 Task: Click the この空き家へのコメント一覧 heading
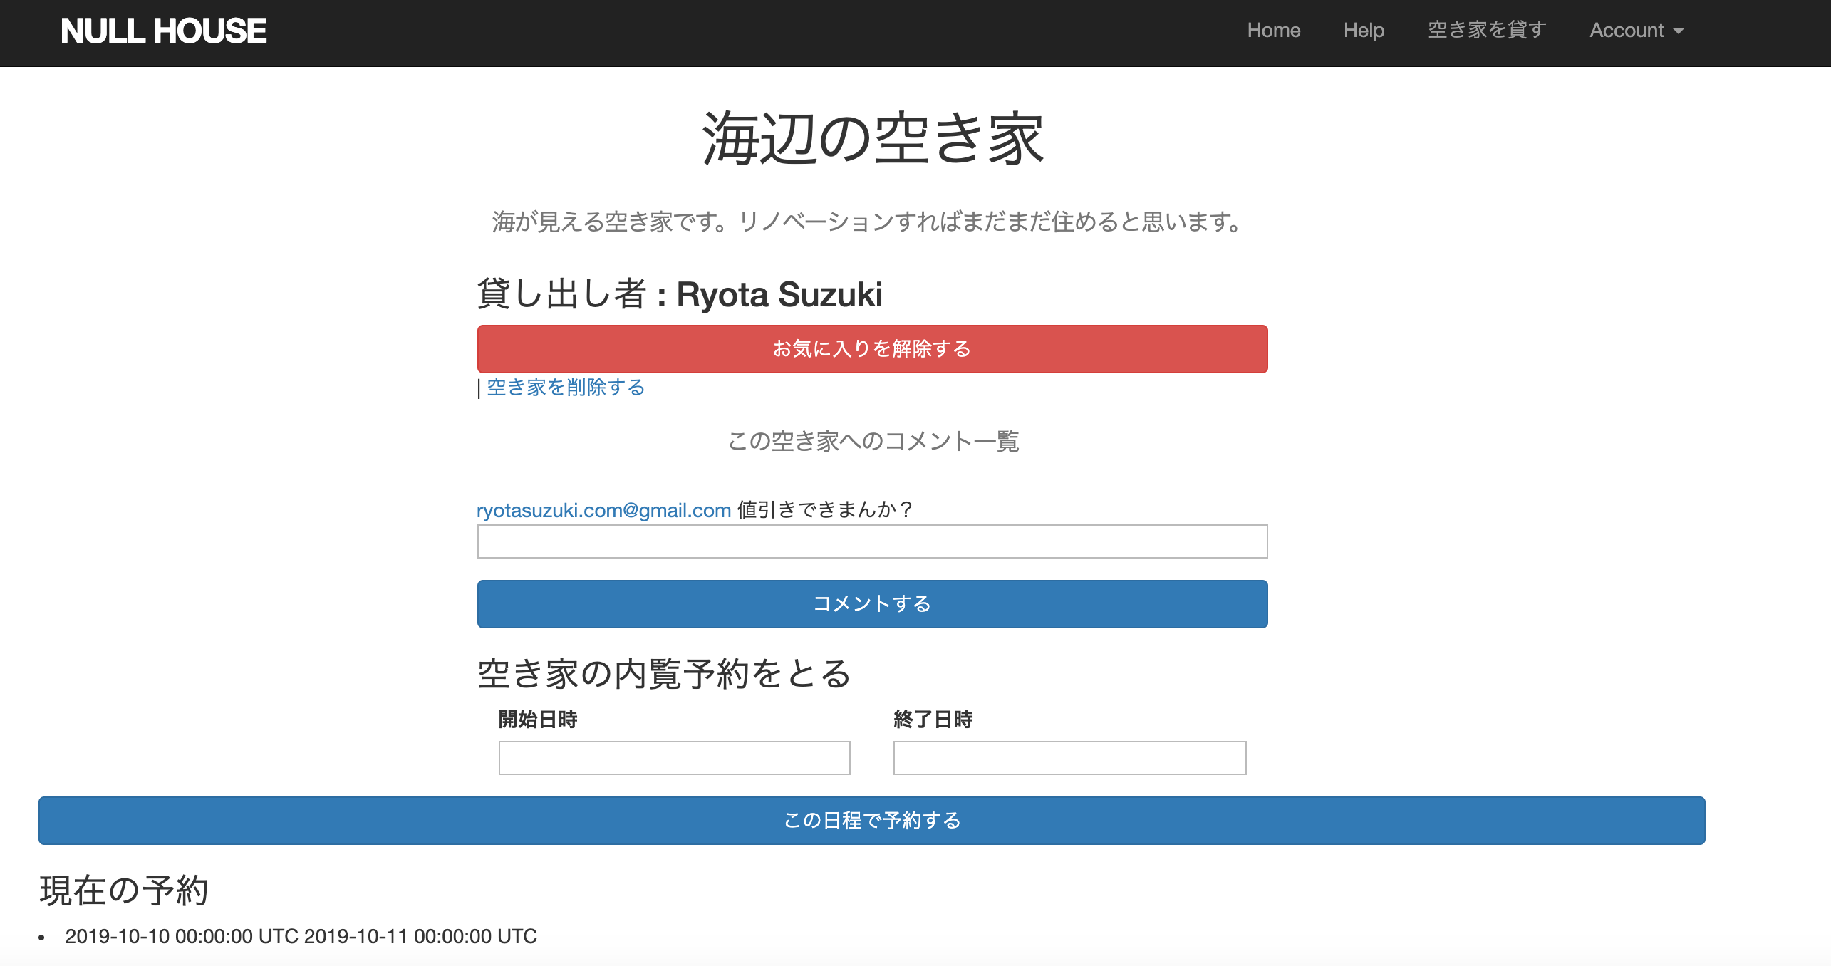[873, 441]
